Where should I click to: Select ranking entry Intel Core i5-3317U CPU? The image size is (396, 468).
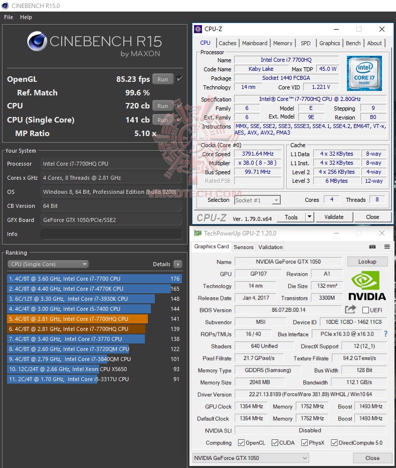(94, 379)
